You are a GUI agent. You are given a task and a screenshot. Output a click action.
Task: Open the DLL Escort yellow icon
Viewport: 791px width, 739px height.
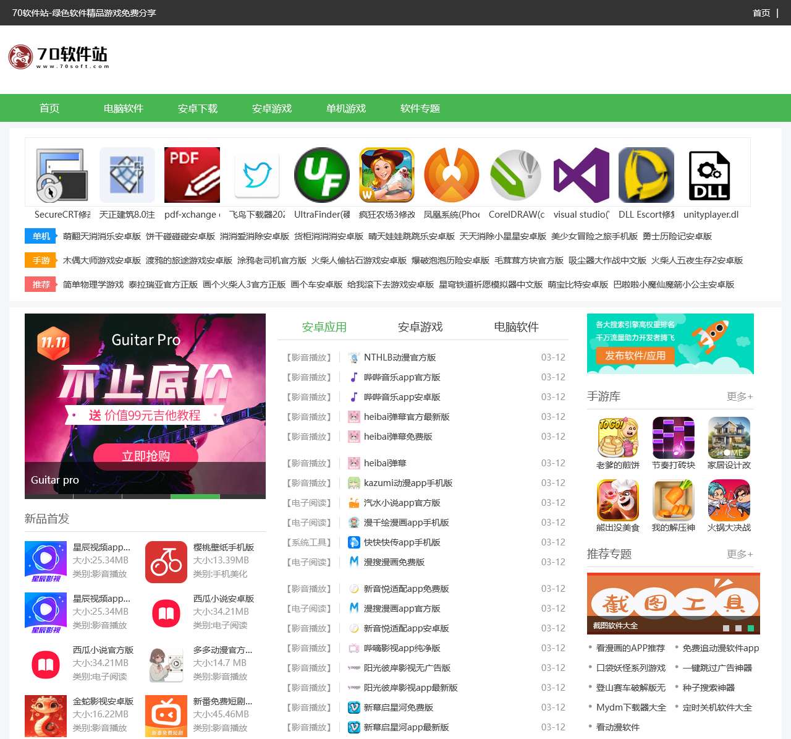(x=646, y=175)
